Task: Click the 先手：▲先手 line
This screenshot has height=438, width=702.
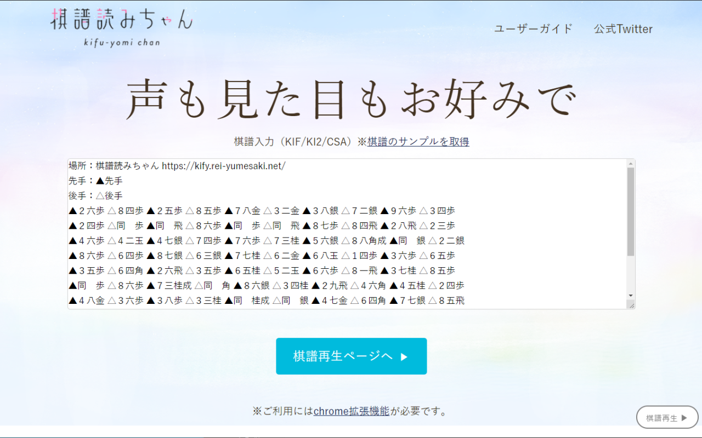Action: 95,181
